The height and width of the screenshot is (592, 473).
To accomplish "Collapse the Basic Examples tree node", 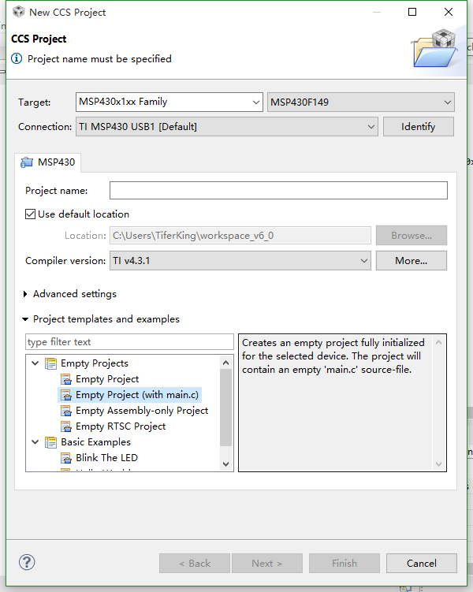I will pyautogui.click(x=35, y=442).
